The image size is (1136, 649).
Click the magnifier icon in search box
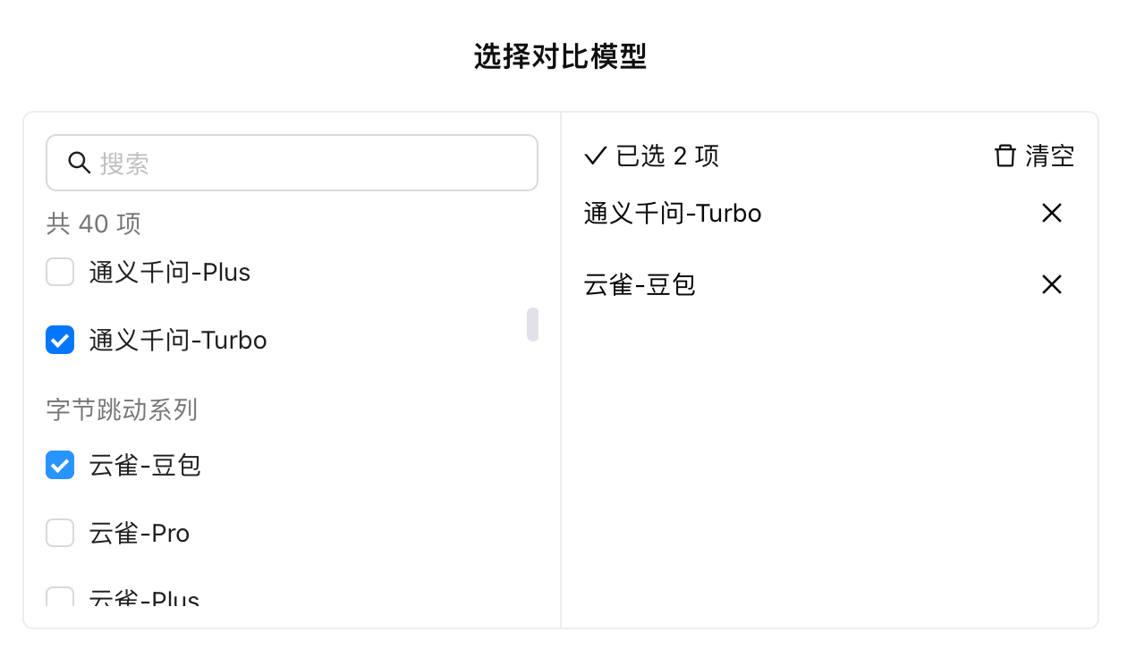pyautogui.click(x=80, y=163)
